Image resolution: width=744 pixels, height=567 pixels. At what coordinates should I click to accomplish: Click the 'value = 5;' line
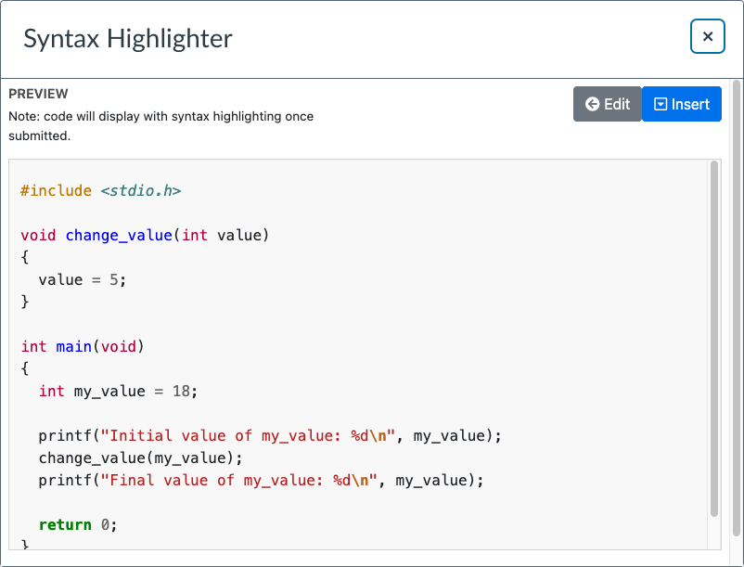point(83,280)
